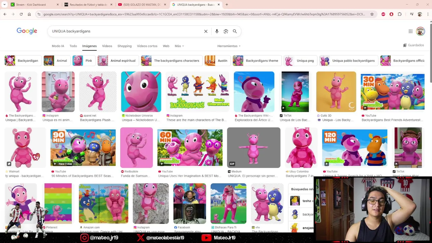The width and height of the screenshot is (432, 243).
Task: Clear the search box with the X icon
Action: tap(206, 31)
